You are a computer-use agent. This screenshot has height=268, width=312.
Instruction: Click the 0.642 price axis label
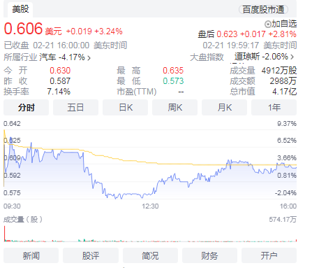pyautogui.click(x=12, y=123)
